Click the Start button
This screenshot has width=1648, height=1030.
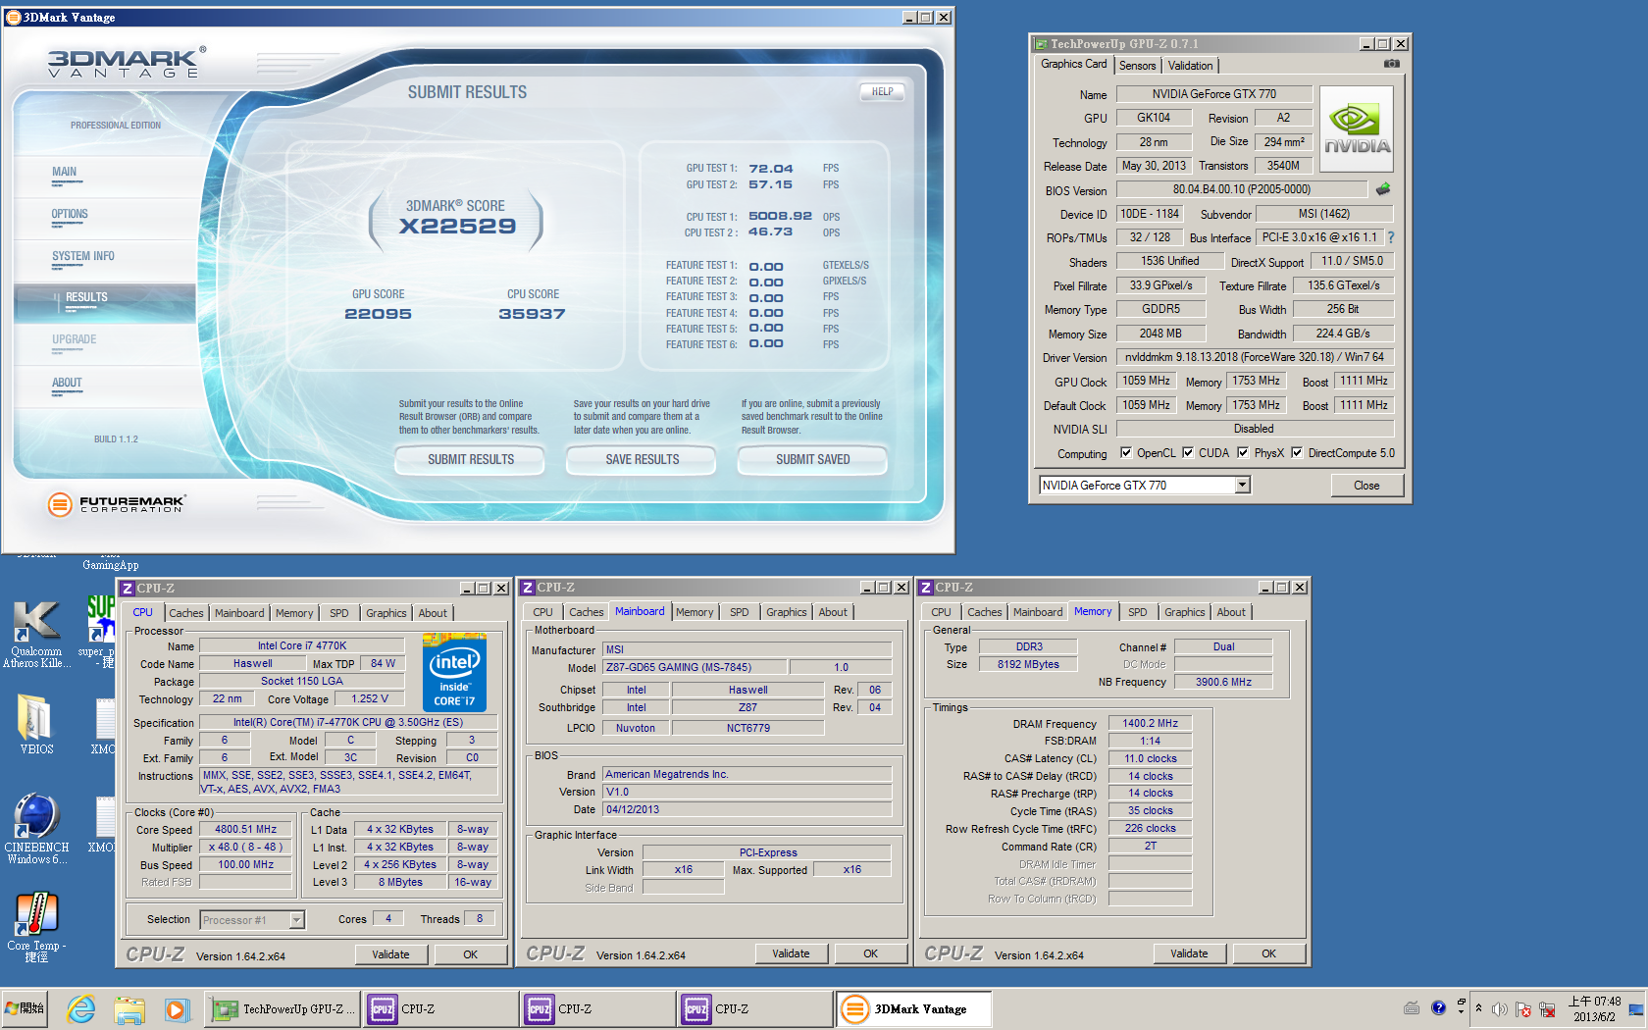click(x=25, y=1008)
